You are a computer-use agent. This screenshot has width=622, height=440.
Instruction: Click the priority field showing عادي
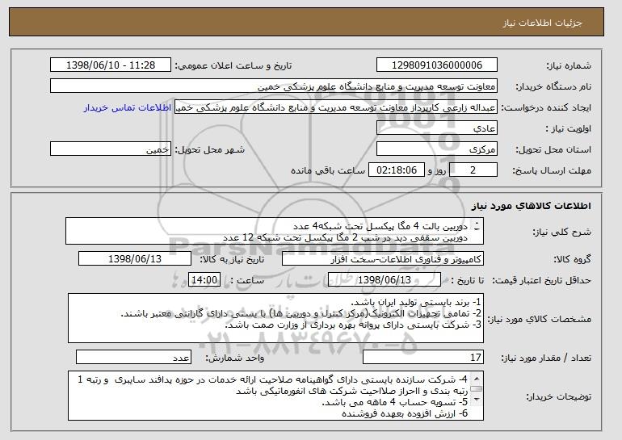(x=437, y=128)
